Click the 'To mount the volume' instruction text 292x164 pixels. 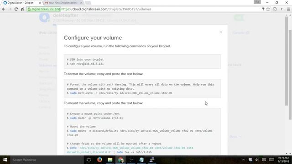pyautogui.click(x=104, y=103)
